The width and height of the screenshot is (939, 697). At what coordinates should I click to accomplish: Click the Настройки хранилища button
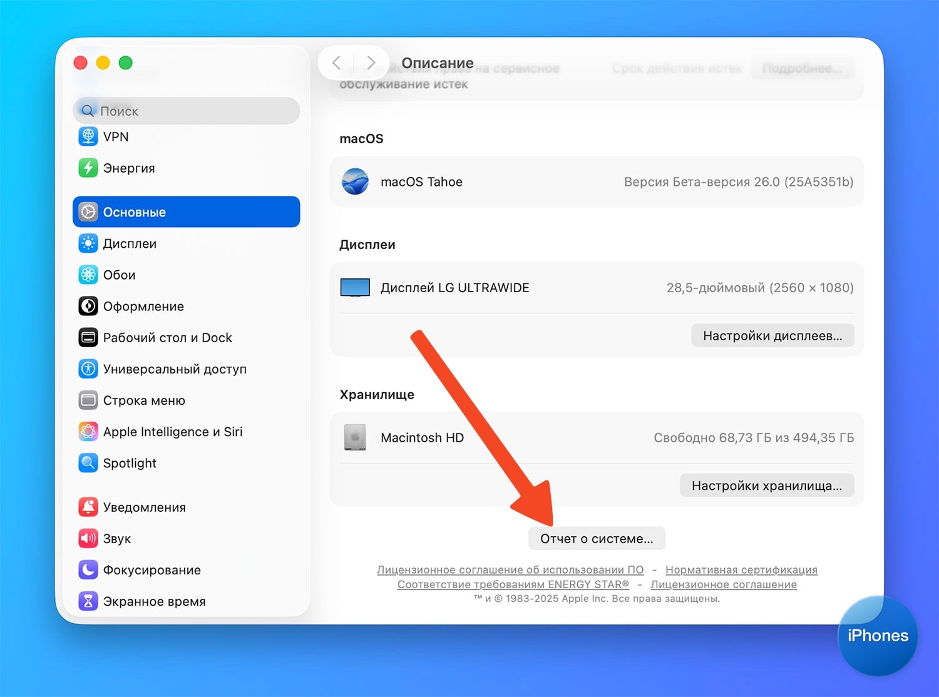767,486
